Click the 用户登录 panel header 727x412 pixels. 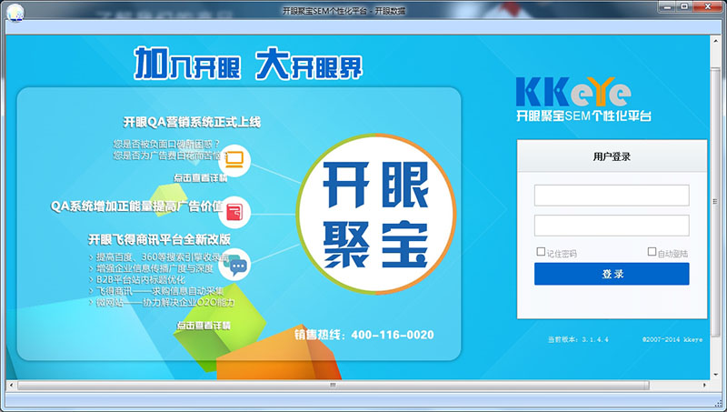tap(612, 156)
